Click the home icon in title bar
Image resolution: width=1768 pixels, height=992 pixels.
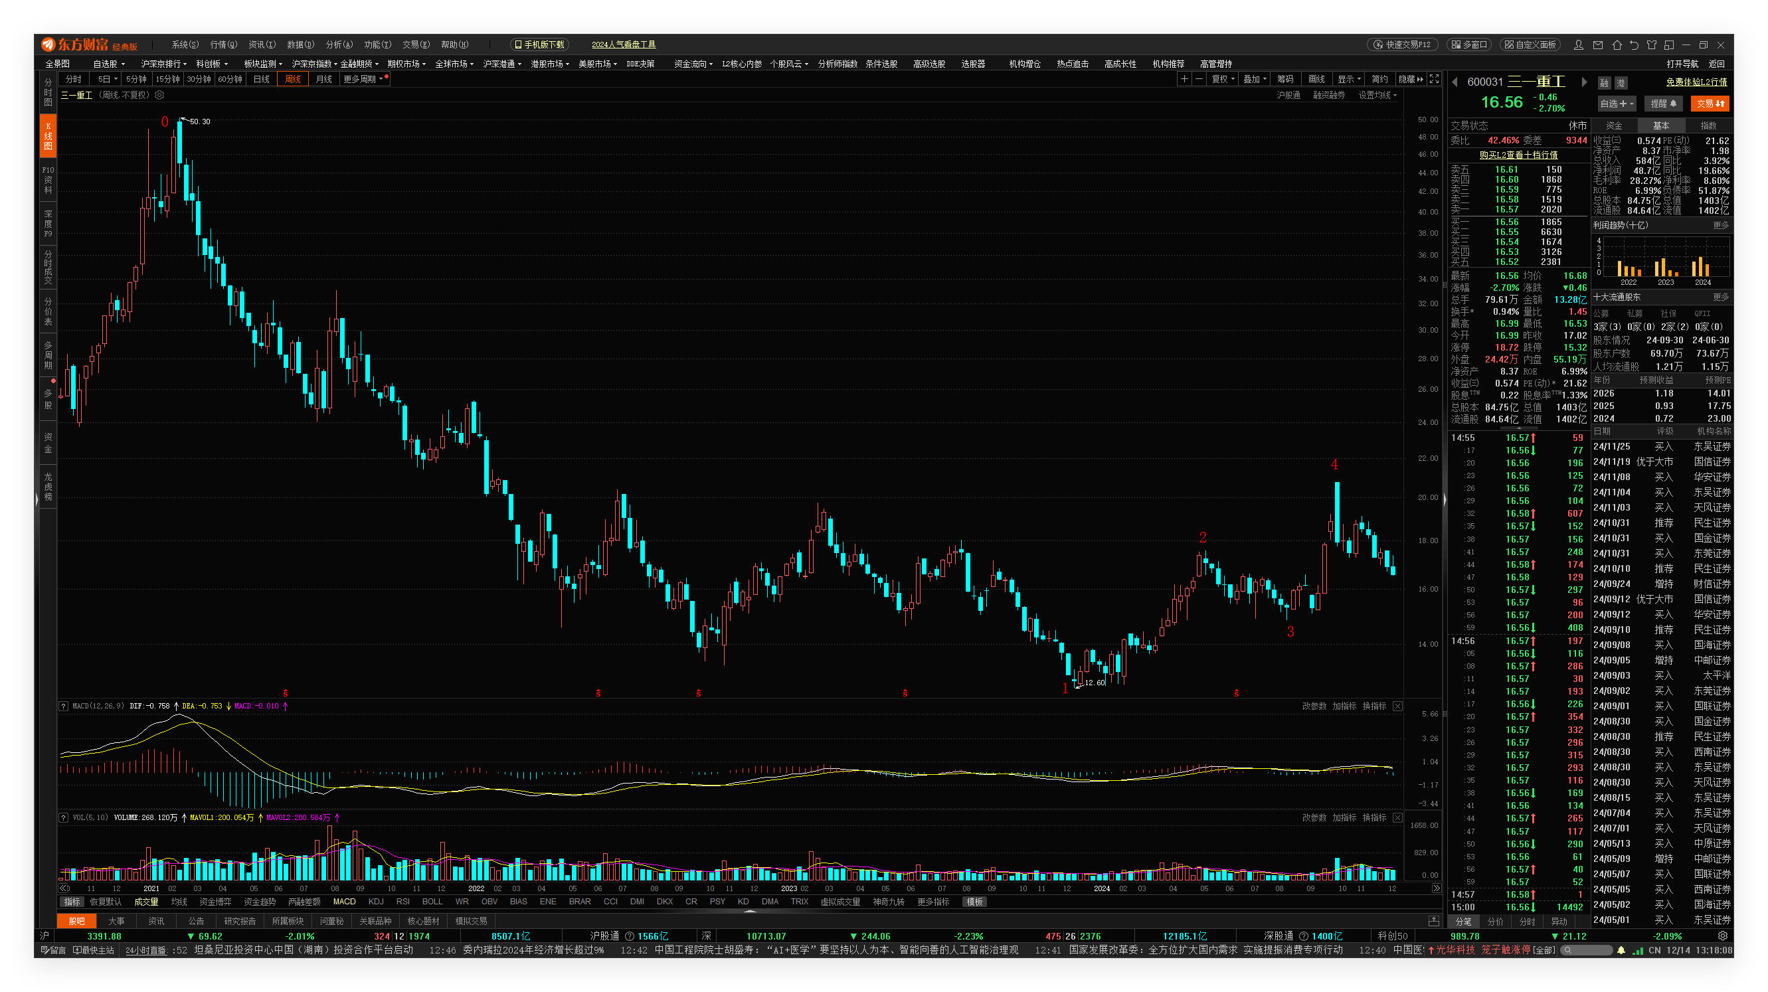[x=1617, y=44]
